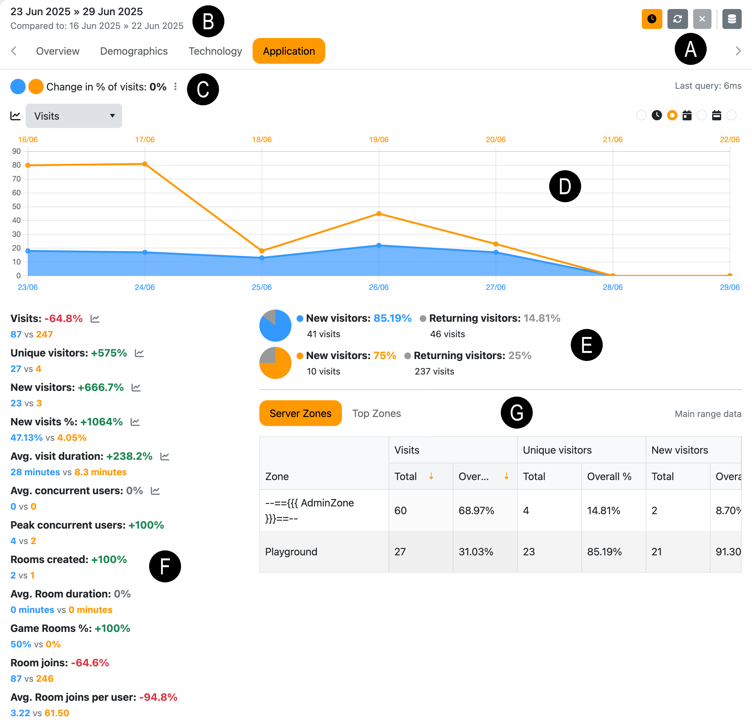Click the Server Zones button
This screenshot has height=722, width=752.
tap(300, 413)
